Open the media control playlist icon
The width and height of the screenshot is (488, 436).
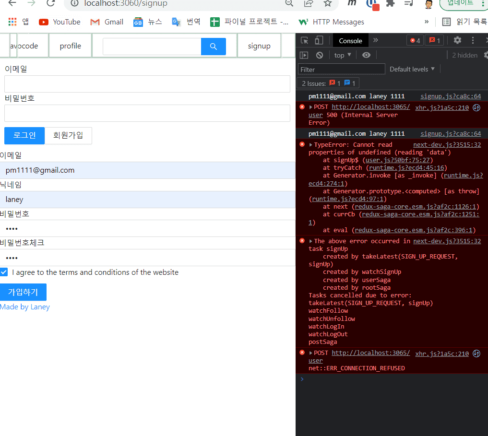click(408, 3)
